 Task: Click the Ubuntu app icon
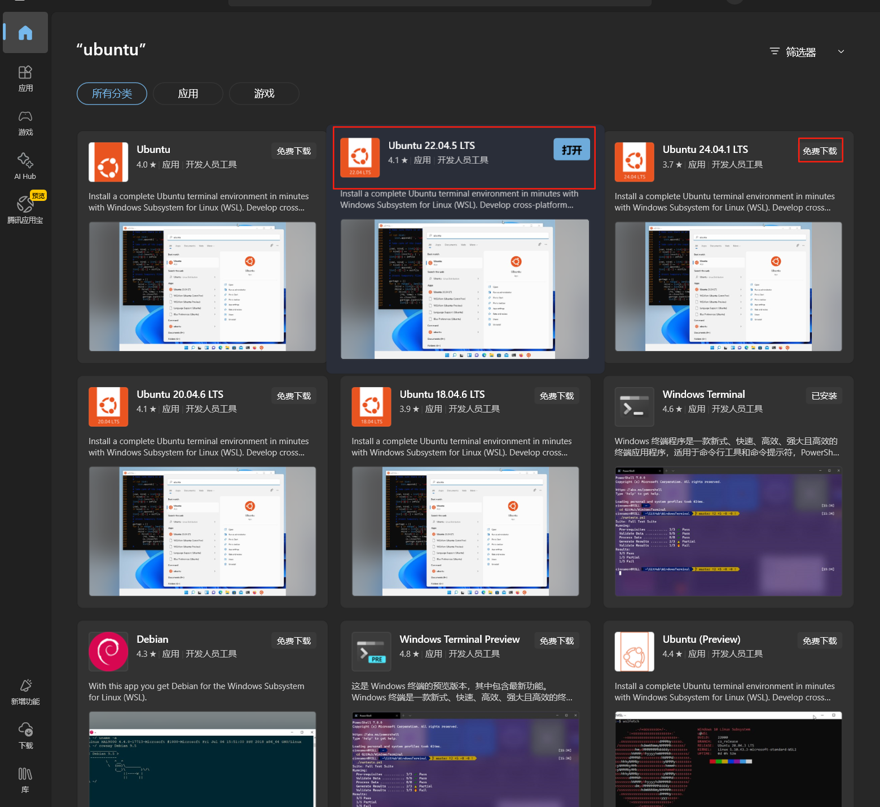pos(108,162)
